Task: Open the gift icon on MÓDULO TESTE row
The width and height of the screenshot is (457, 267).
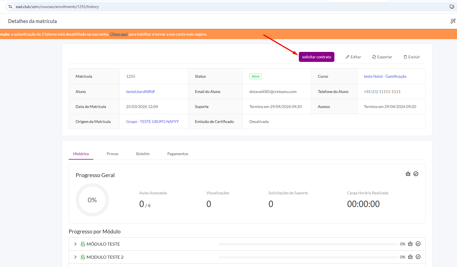Action: 410,244
